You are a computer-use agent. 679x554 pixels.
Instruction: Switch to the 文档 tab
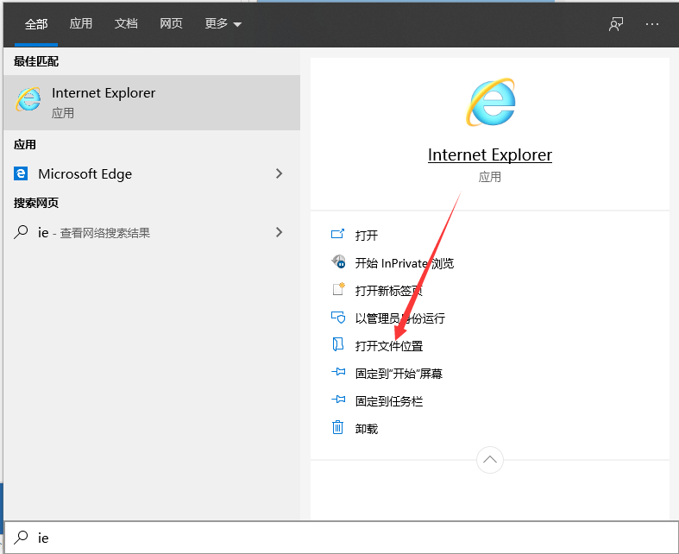point(126,24)
